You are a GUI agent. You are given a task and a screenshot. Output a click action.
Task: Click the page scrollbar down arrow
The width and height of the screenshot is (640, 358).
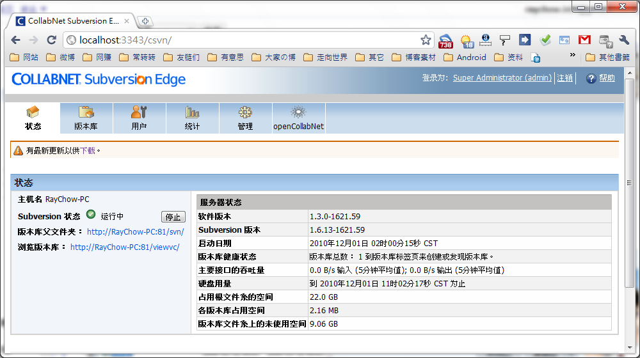coord(629,348)
